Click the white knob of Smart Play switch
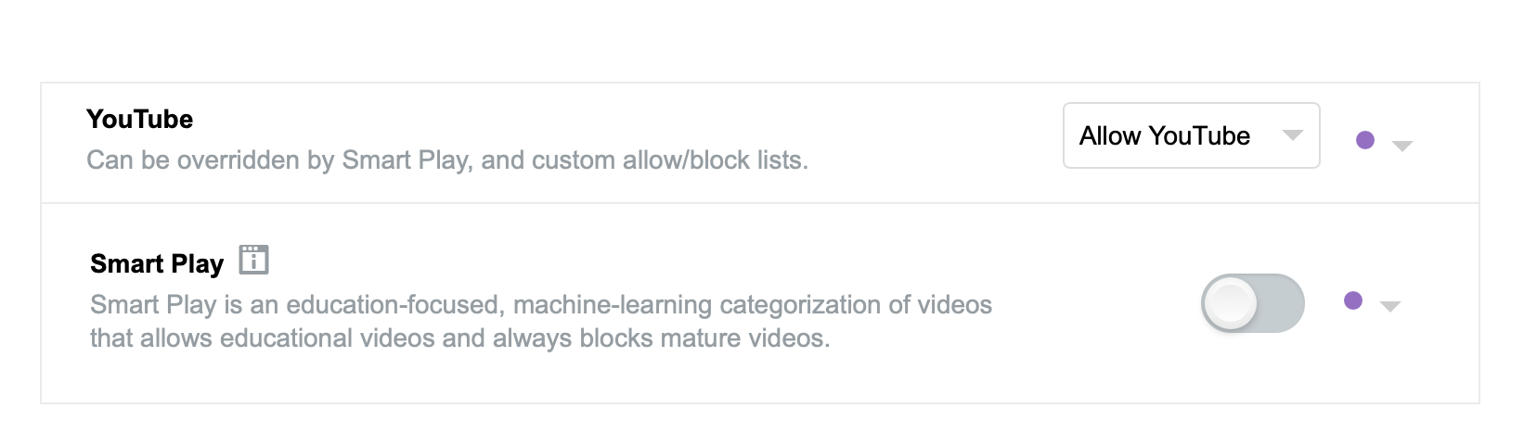This screenshot has height=434, width=1537. pos(1230,303)
